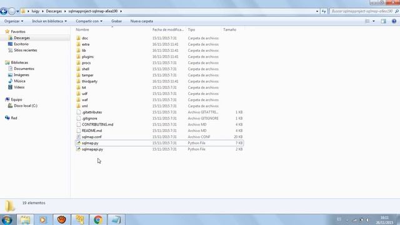Open Música library
This screenshot has height=225, width=400.
(19, 81)
